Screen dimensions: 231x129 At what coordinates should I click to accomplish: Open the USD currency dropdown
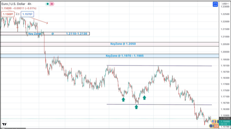[225, 4]
